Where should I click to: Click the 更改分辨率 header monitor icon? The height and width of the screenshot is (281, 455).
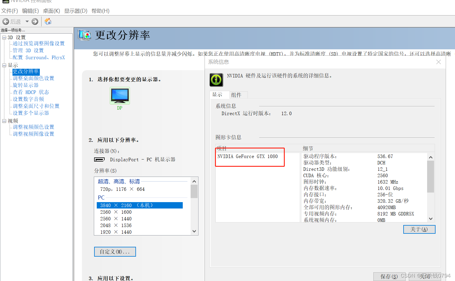click(x=85, y=35)
